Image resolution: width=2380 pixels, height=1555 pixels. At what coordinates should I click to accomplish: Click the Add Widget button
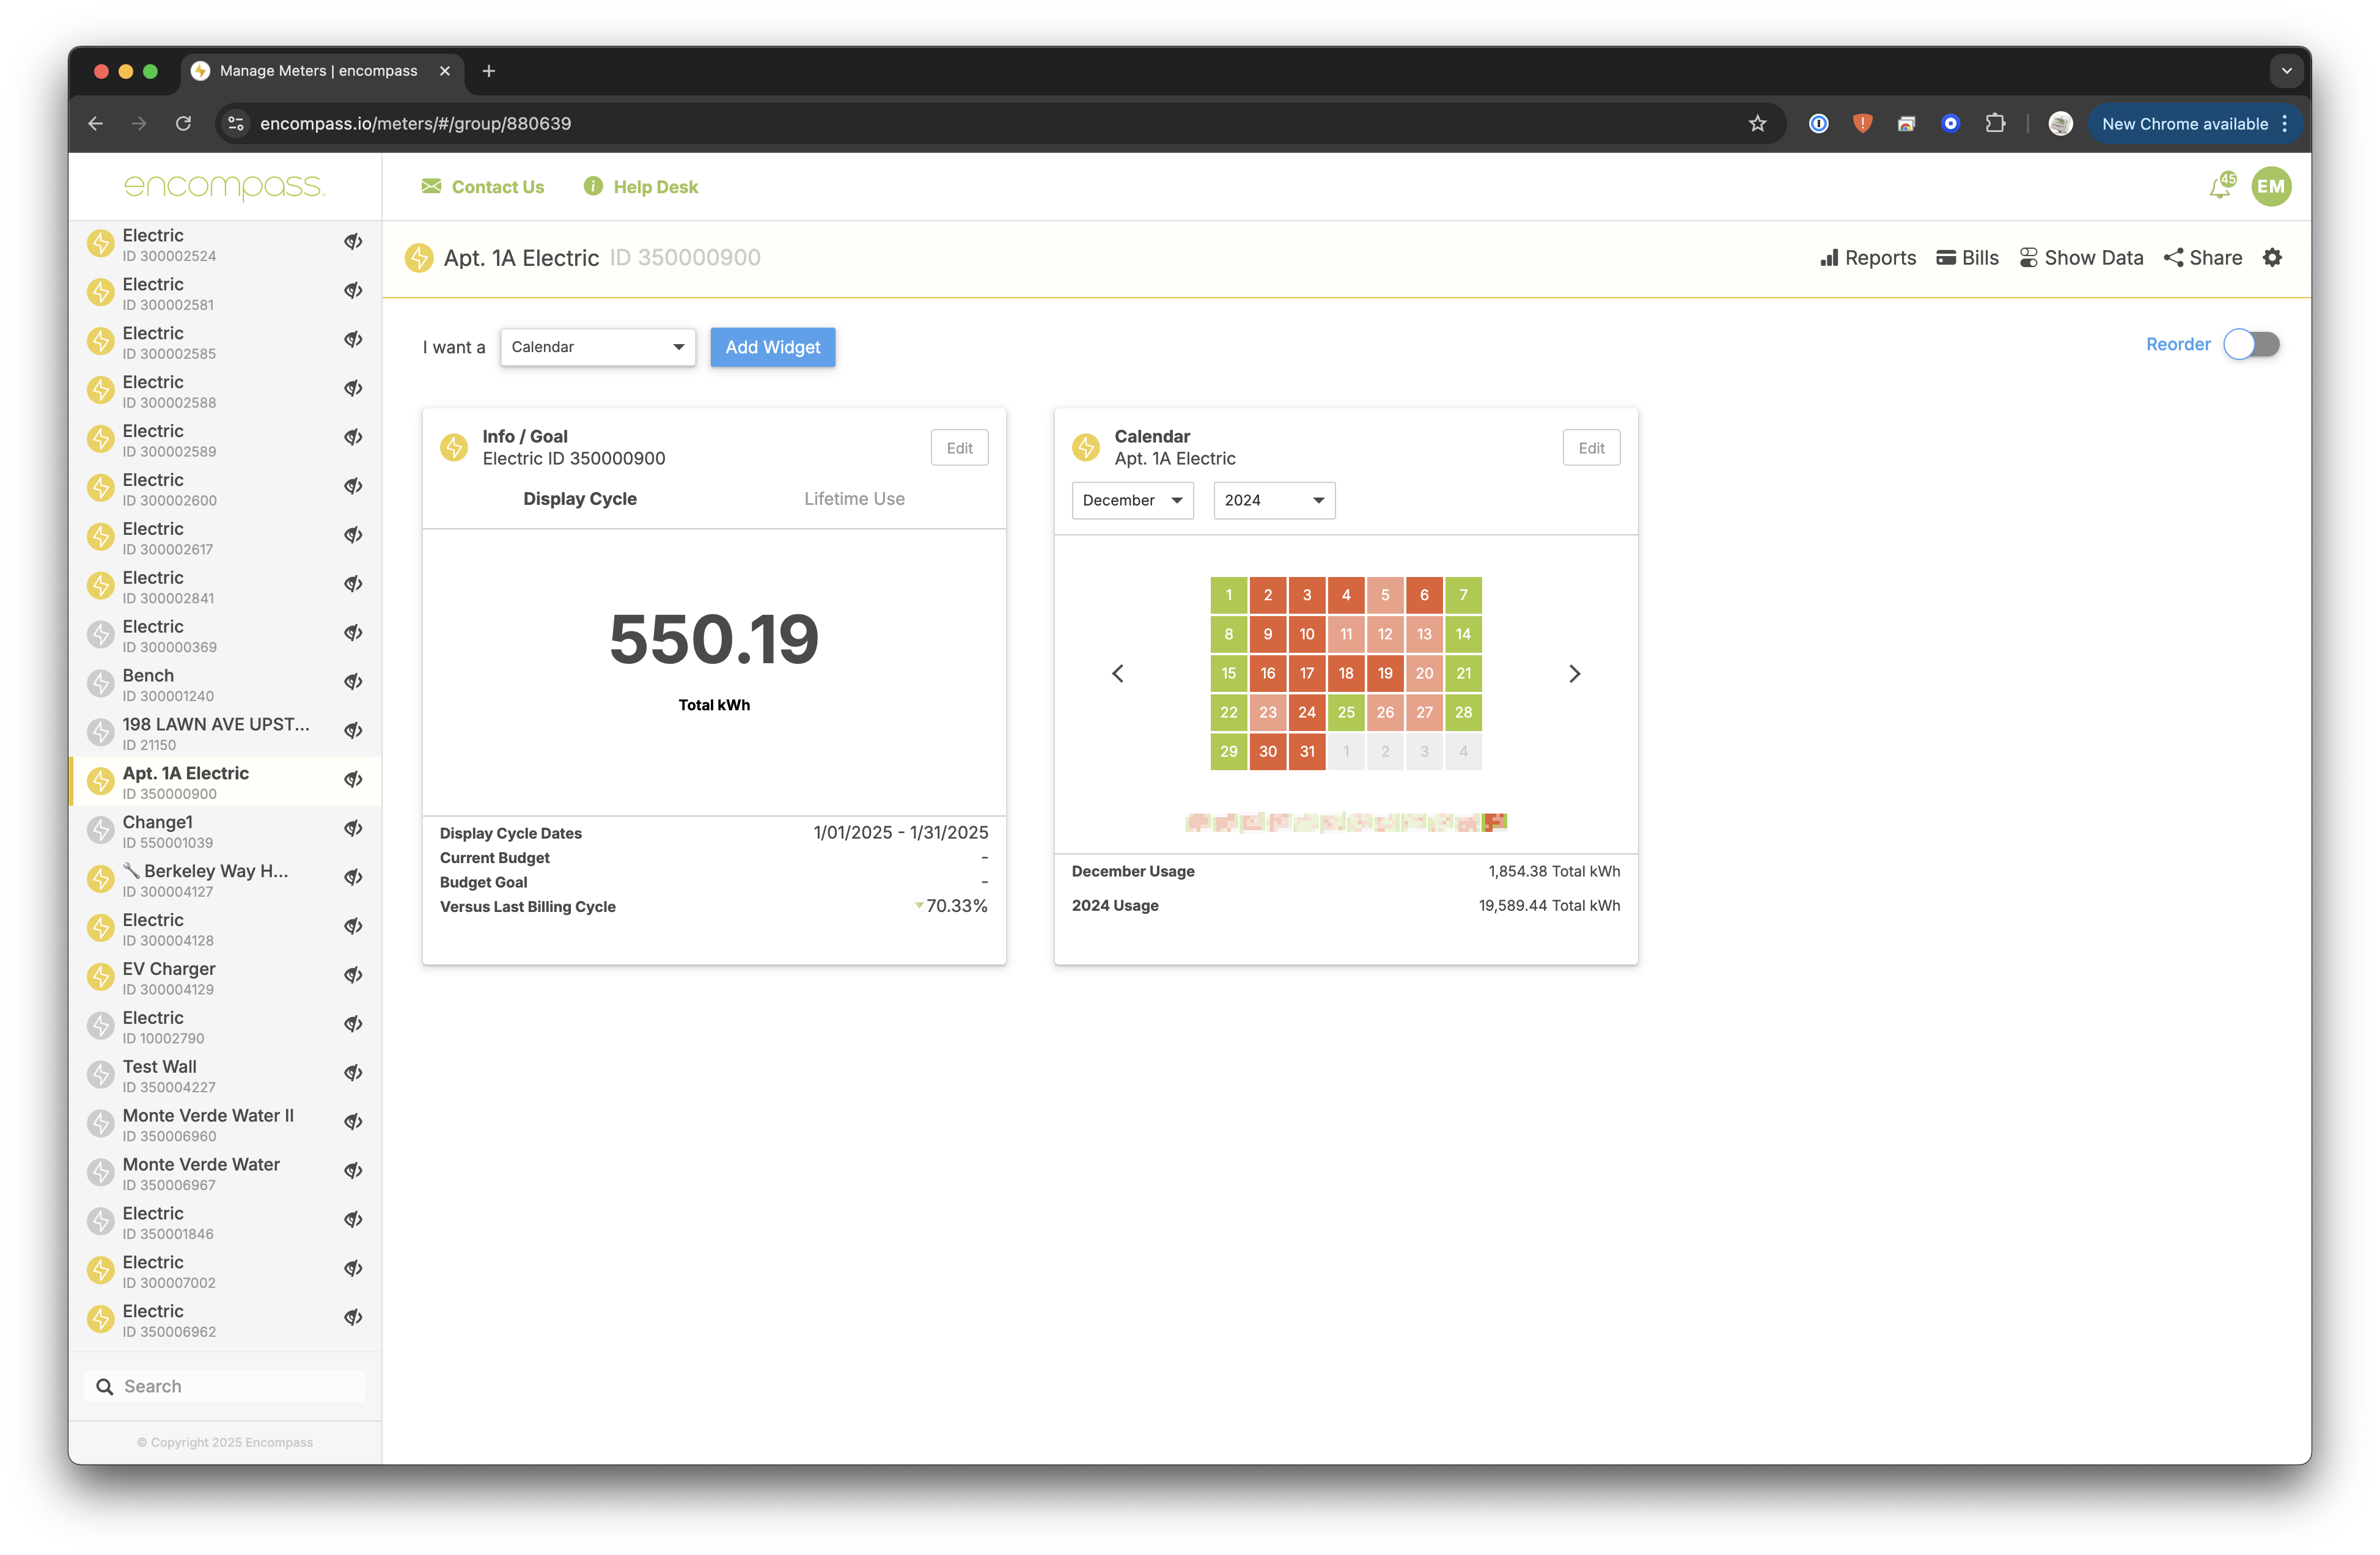(x=772, y=347)
